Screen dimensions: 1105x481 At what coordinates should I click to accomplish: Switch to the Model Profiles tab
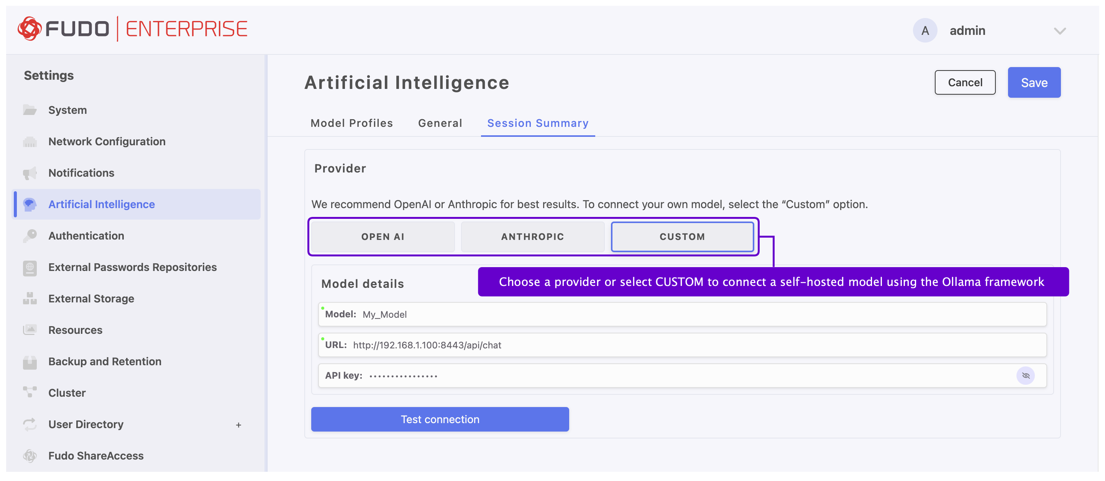coord(351,123)
